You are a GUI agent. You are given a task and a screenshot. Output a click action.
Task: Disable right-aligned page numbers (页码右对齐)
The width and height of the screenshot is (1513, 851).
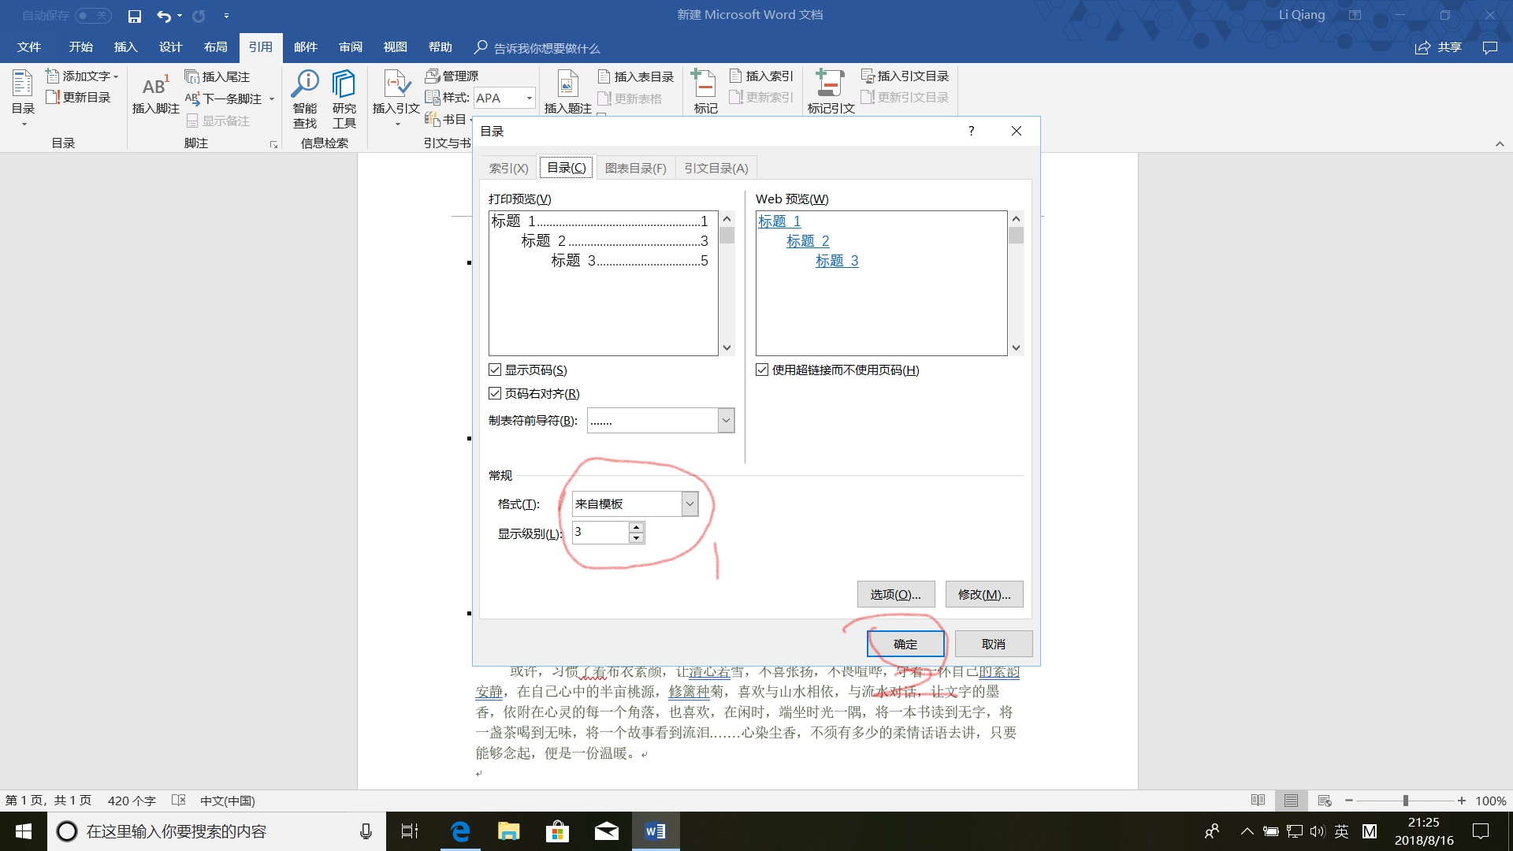click(x=495, y=392)
